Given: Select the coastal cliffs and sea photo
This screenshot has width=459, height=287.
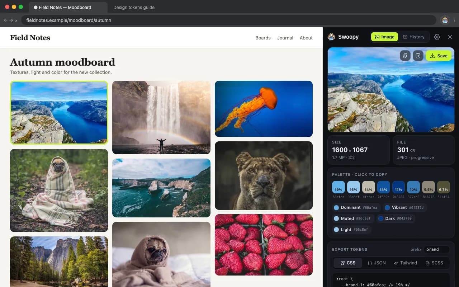Looking at the screenshot, I should (x=161, y=188).
